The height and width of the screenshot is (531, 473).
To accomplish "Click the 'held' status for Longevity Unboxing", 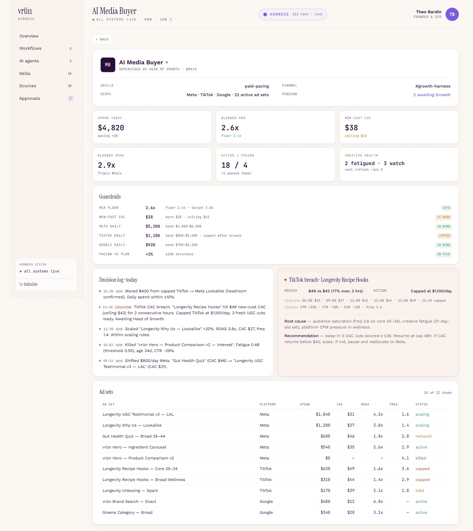I will 420,491.
